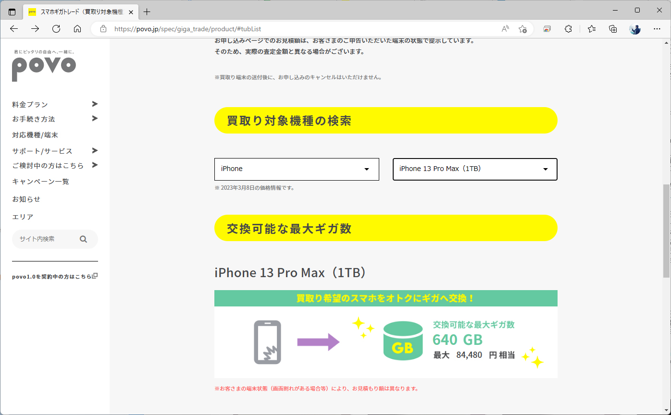Open the browser home page
671x415 pixels.
(x=77, y=29)
